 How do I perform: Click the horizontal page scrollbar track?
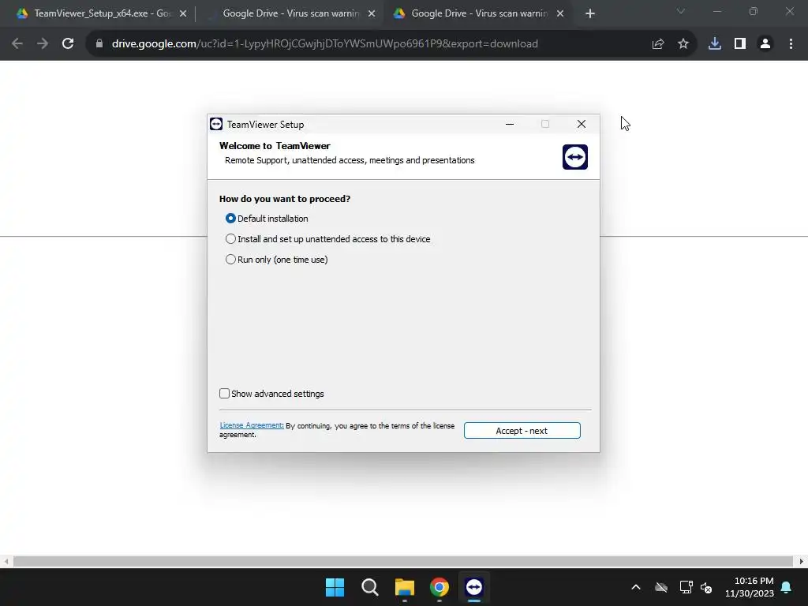[403, 561]
